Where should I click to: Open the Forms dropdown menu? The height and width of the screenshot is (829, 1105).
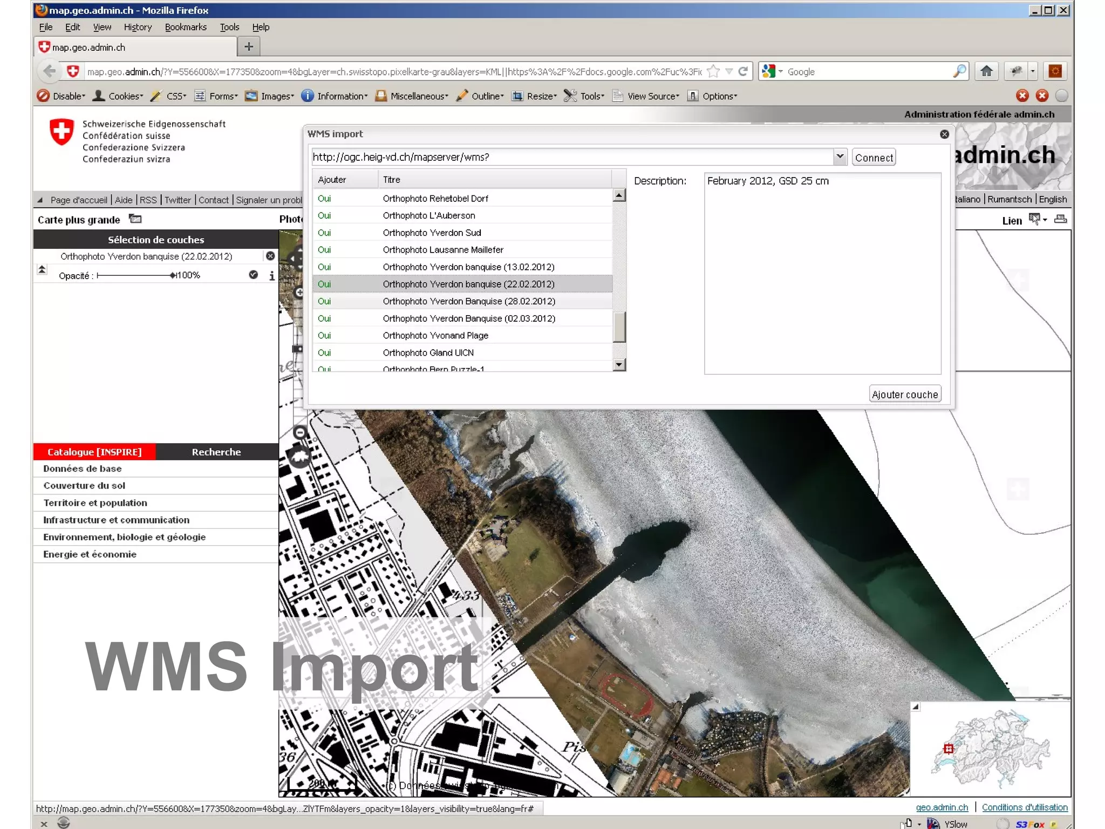(x=216, y=96)
